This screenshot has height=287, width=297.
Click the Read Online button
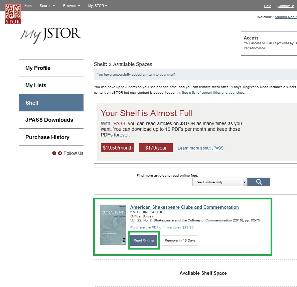click(x=144, y=240)
